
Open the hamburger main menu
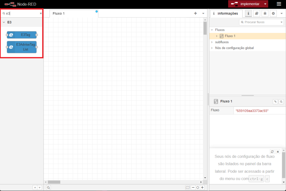pyautogui.click(x=279, y=4)
